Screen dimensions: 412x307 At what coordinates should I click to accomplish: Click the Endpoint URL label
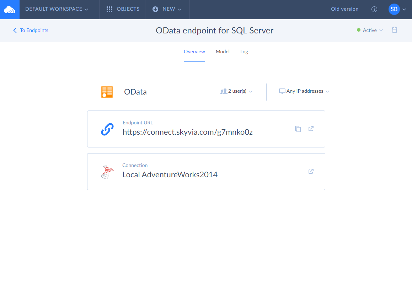pos(138,123)
